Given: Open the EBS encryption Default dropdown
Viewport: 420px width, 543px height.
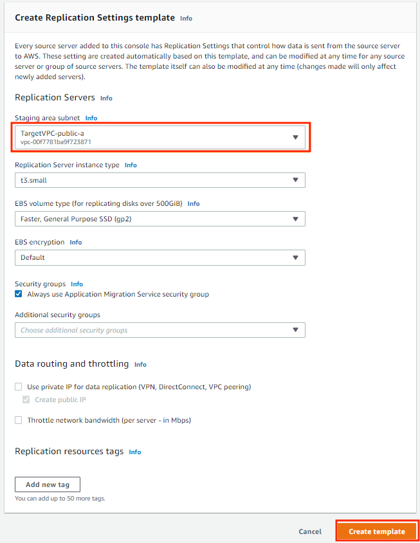Looking at the screenshot, I should pos(160,257).
